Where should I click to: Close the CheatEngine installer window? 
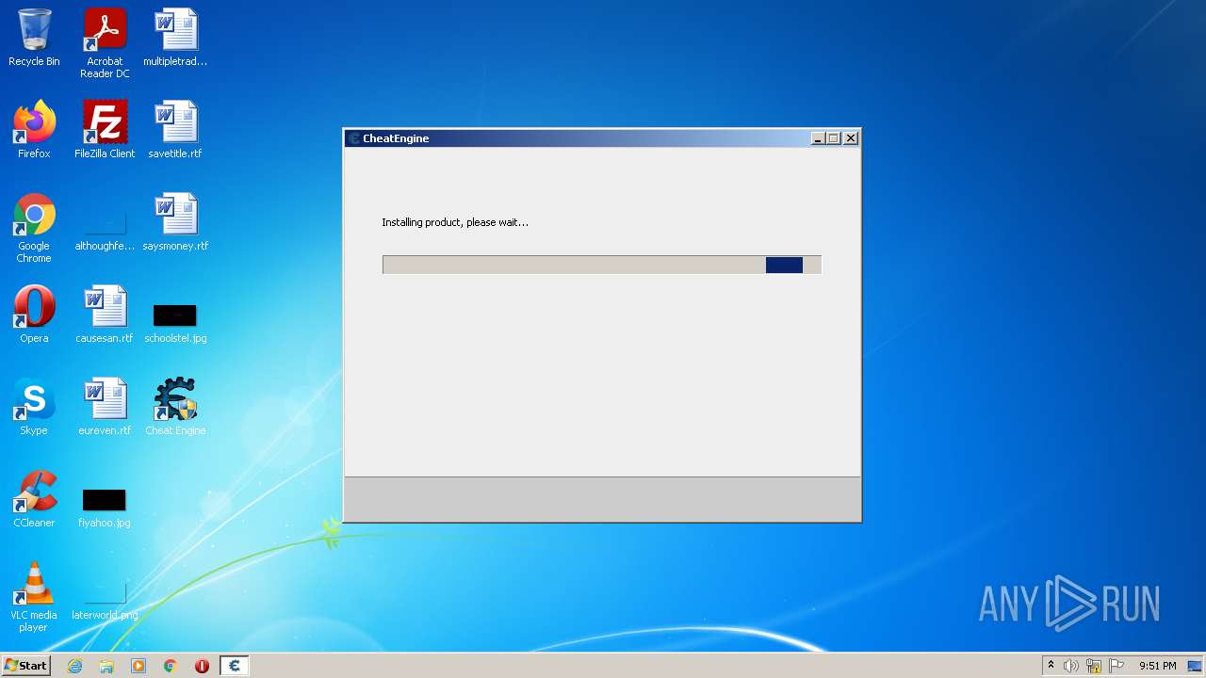tap(851, 138)
